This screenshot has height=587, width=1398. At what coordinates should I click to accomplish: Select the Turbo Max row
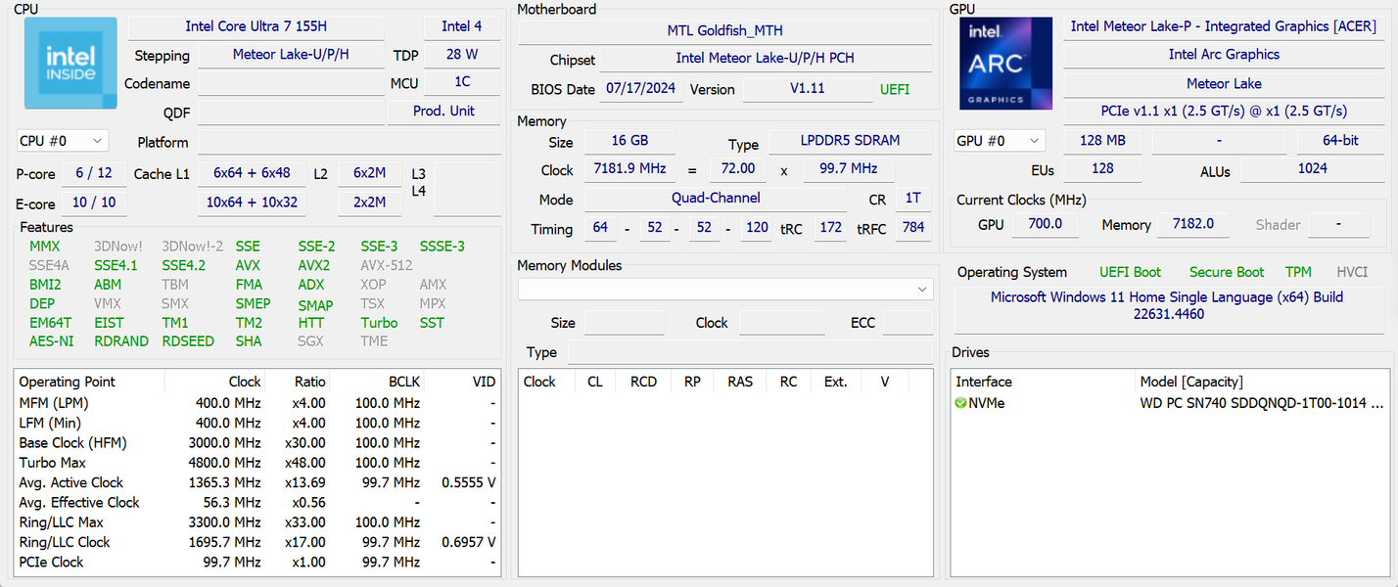click(257, 463)
